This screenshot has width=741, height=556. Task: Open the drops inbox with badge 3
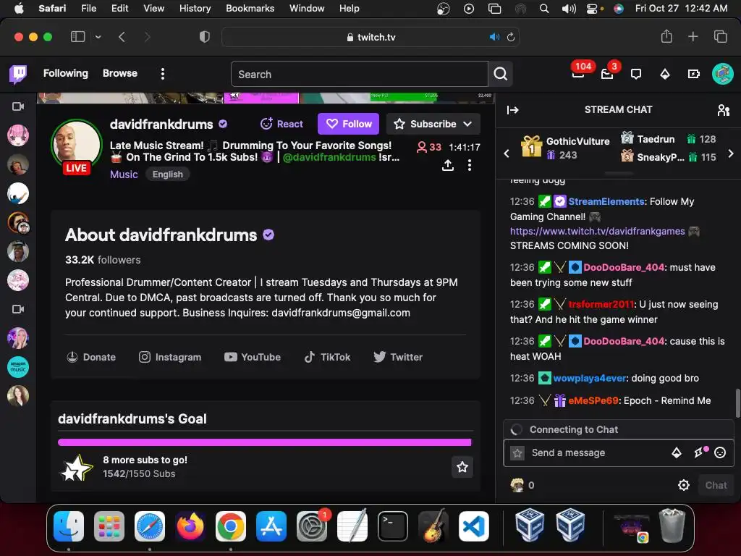pyautogui.click(x=607, y=73)
